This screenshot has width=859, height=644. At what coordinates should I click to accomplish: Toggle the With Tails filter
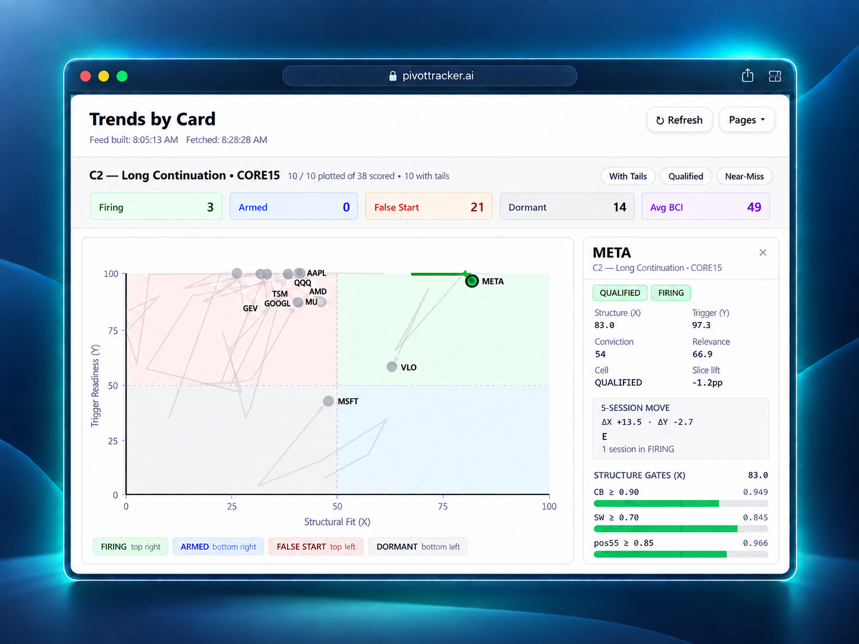click(628, 176)
